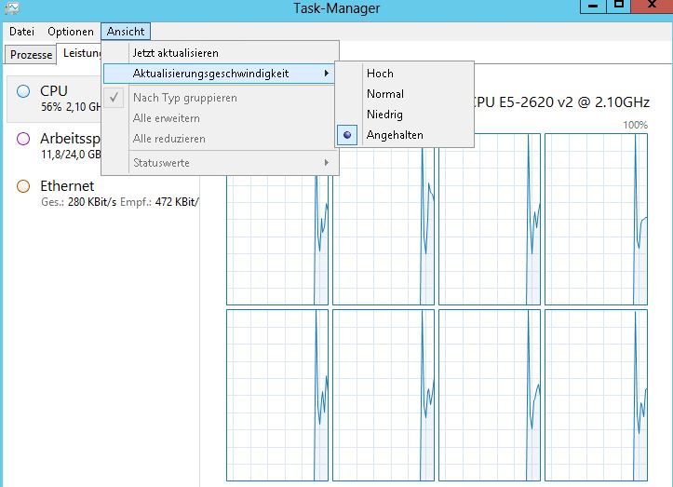The height and width of the screenshot is (487, 673).
Task: Set update speed to Hoch
Action: point(405,74)
